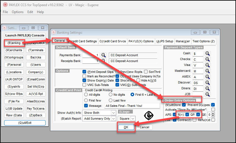Switch to Mana(g)er tab
This screenshot has height=143, width=236.
pos(183,41)
